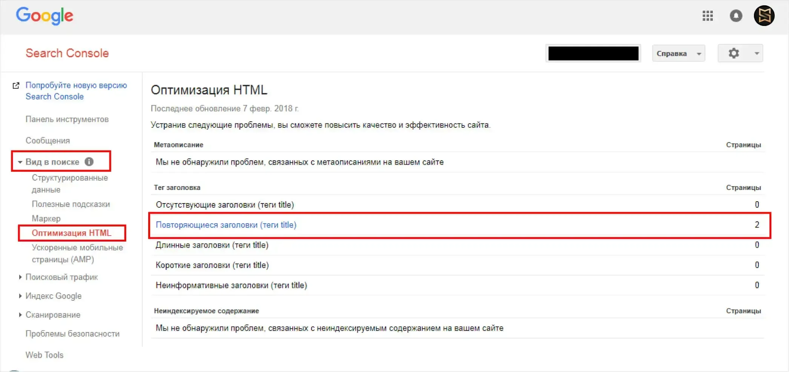Click Попробуйте новую версию Search Console link
The width and height of the screenshot is (789, 372).
pos(76,91)
